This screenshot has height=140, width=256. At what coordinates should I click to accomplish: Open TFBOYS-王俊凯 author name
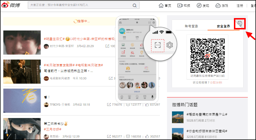[x=60, y=105]
